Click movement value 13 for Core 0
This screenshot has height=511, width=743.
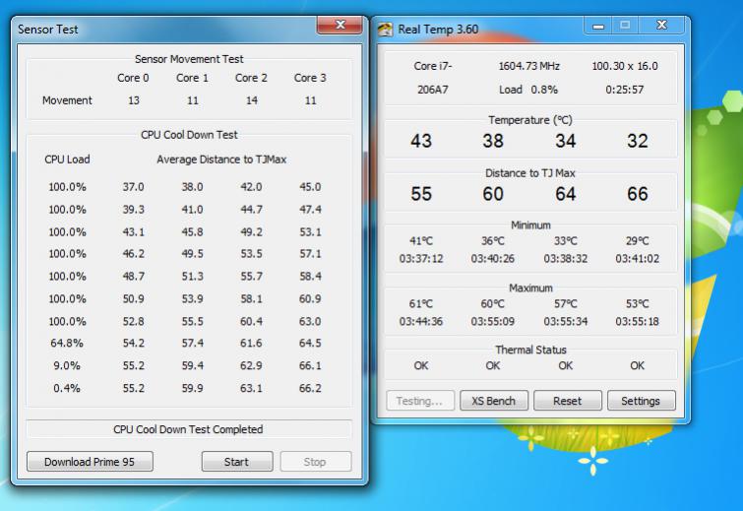(134, 100)
